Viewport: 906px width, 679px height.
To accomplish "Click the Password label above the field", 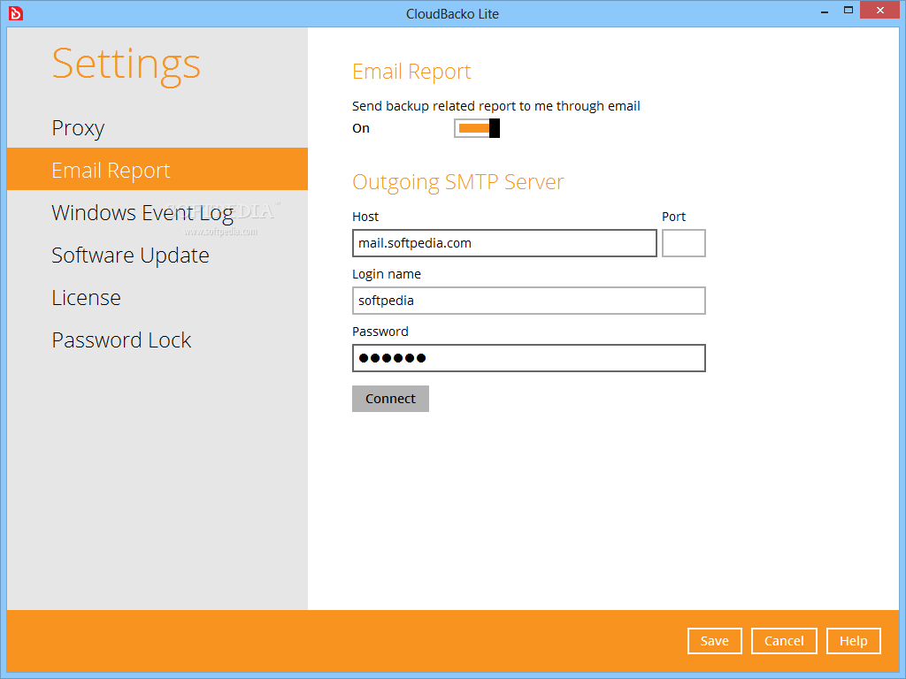I will tap(380, 332).
